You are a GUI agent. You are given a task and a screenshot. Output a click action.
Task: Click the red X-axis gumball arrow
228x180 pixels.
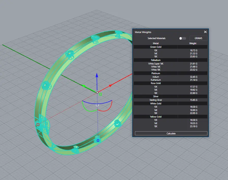click(110, 86)
